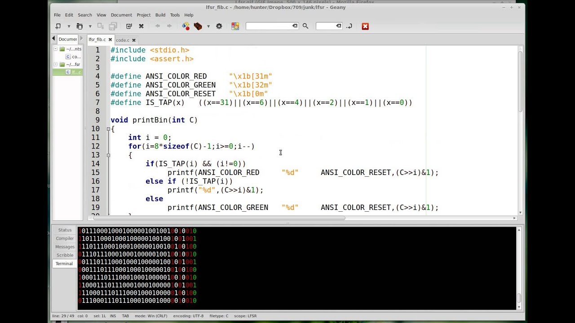Switch to lfsr_fib.c editor tab
Screen dimensions: 575x323
(97, 39)
